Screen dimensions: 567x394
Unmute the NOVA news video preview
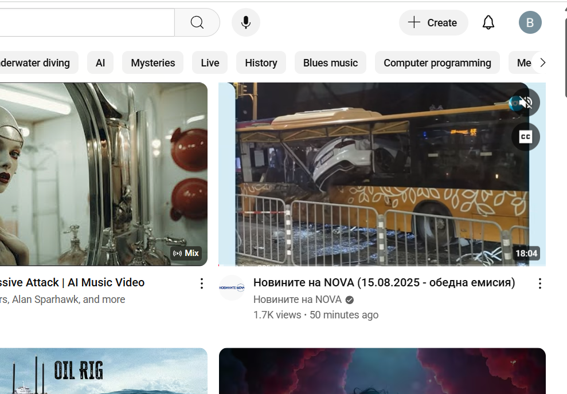pos(526,102)
